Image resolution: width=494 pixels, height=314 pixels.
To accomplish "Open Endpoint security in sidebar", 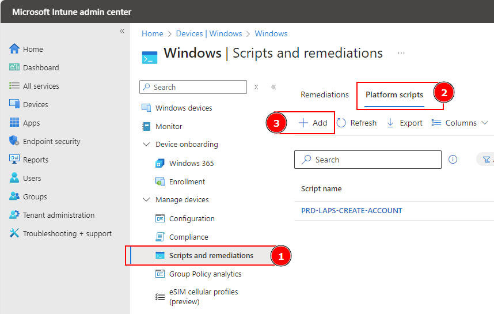I will point(52,141).
